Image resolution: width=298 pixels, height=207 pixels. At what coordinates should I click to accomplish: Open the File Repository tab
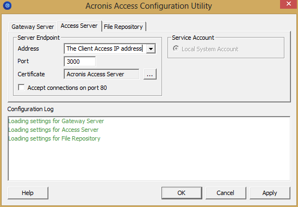(x=123, y=27)
